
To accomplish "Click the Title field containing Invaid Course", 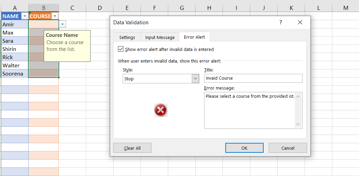I will pyautogui.click(x=253, y=78).
